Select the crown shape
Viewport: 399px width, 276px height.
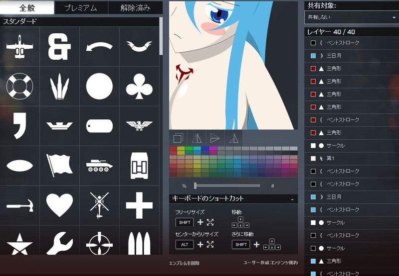click(59, 126)
